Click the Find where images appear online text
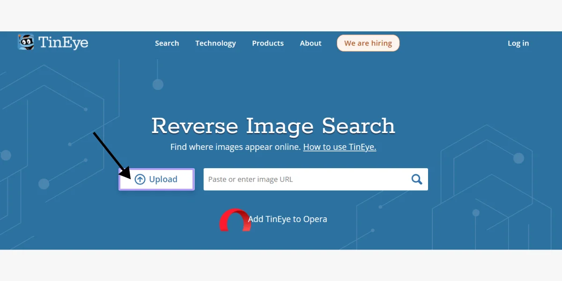Image resolution: width=562 pixels, height=281 pixels. (x=236, y=147)
